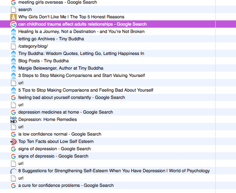Select 'depression medicines at home' Google Search
This screenshot has width=236, height=193.
[x=65, y=112]
